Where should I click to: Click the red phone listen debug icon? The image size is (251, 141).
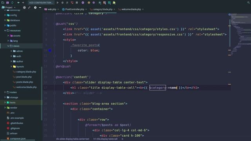[x=72, y=3]
